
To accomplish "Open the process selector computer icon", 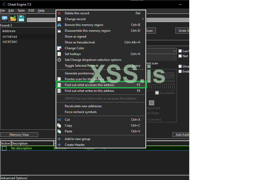I will 5,19.
